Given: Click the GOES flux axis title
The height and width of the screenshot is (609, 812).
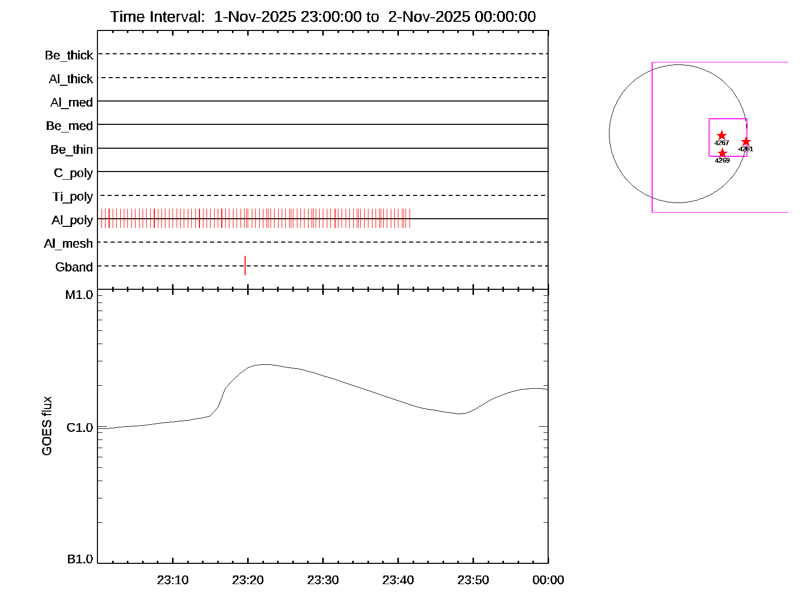Looking at the screenshot, I should (x=47, y=426).
